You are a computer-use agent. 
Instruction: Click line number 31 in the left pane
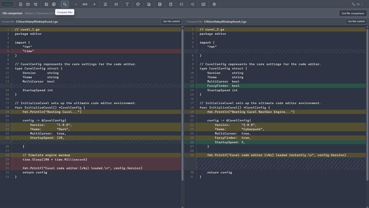pos(7,168)
